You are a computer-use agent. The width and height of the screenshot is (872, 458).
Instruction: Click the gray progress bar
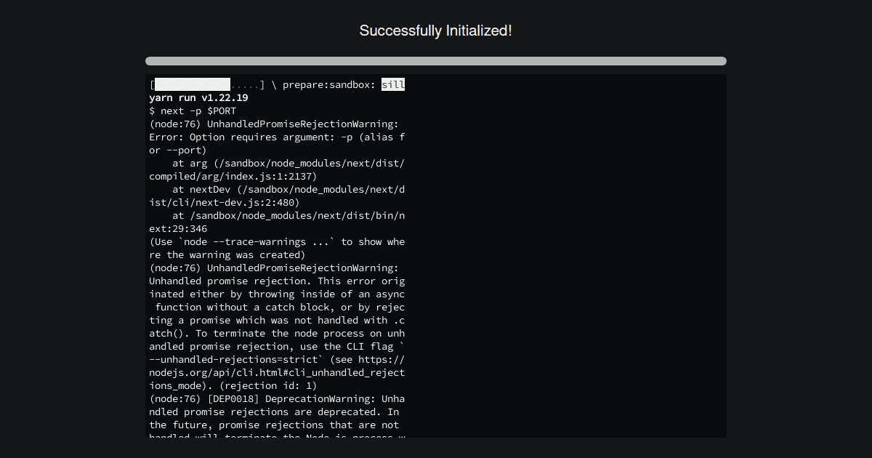pos(435,61)
